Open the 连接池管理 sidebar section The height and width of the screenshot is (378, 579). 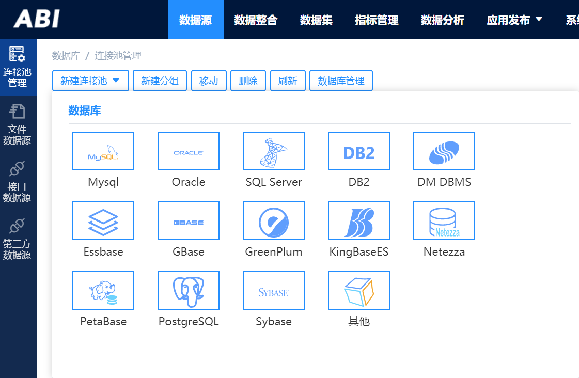click(x=18, y=67)
